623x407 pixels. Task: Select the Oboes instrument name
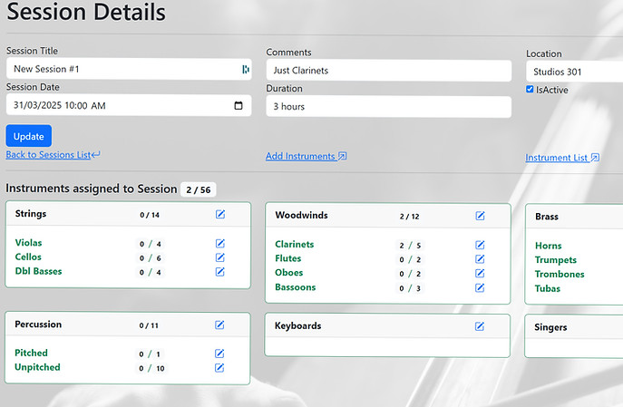pos(289,273)
